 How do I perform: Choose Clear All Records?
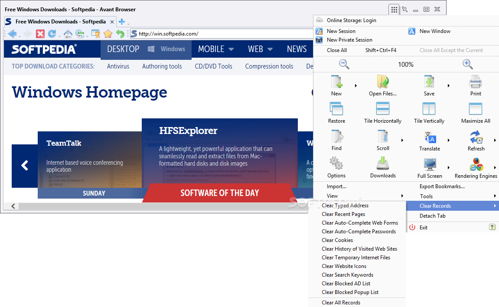point(341,303)
